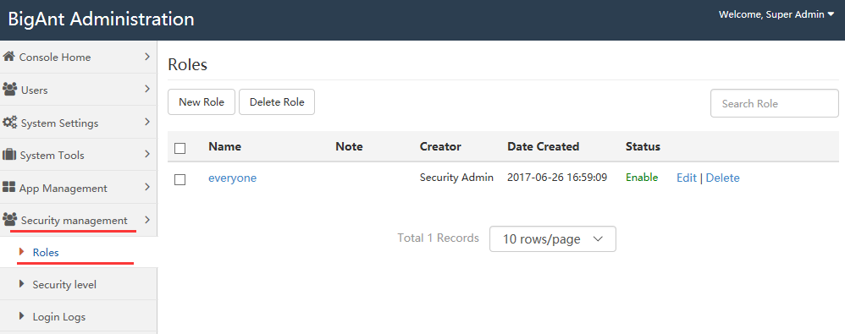
Task: Open the everyone role link
Action: pos(232,178)
